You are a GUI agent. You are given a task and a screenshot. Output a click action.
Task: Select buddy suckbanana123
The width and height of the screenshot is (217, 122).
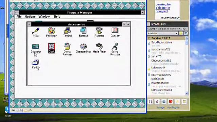[161, 49]
